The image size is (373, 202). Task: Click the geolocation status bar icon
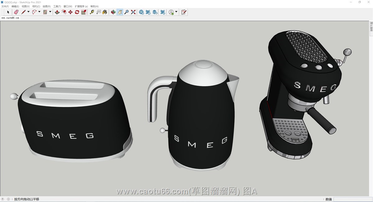point(3,199)
